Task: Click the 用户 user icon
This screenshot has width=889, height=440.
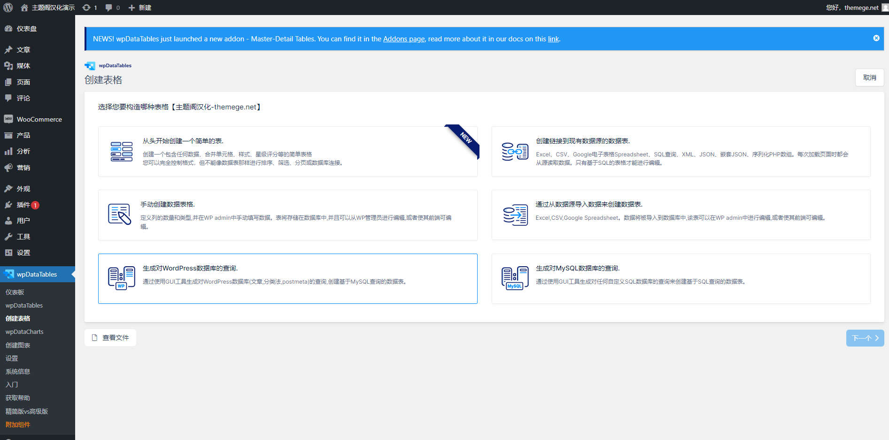Action: coord(8,221)
